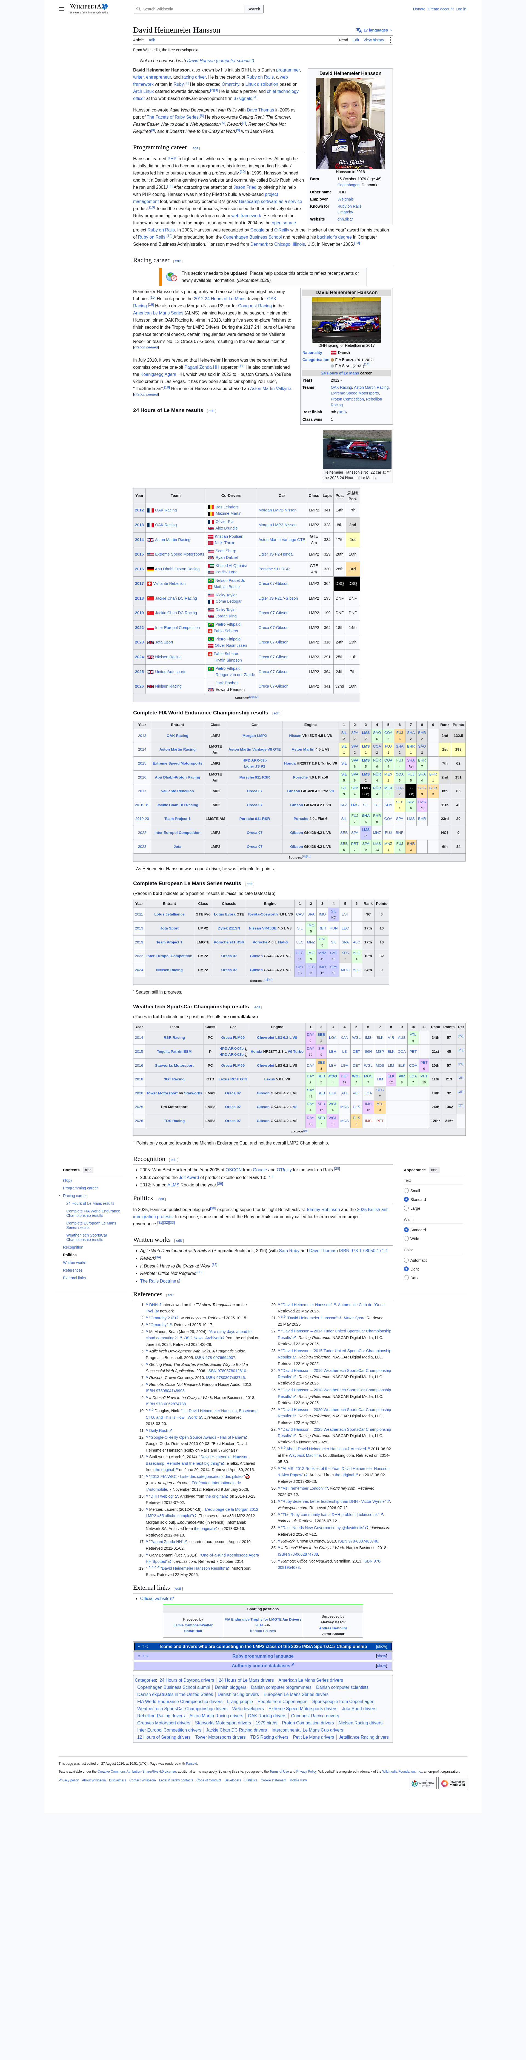
Task: Open the No. 22 car Le Mans 2025 thumbnail
Action: 357,450
